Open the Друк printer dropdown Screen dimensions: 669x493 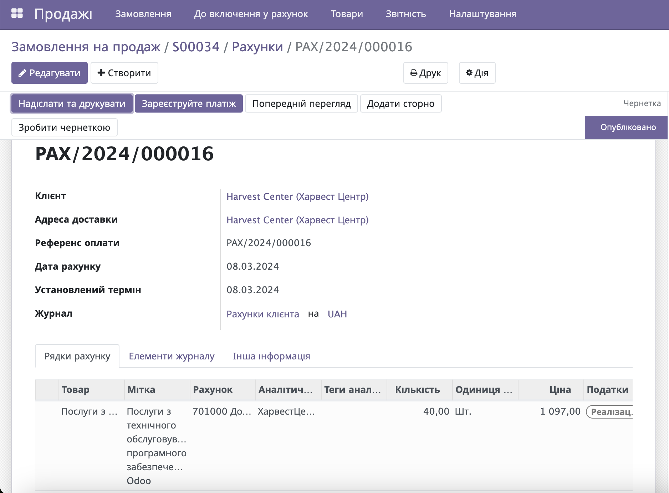click(x=425, y=73)
